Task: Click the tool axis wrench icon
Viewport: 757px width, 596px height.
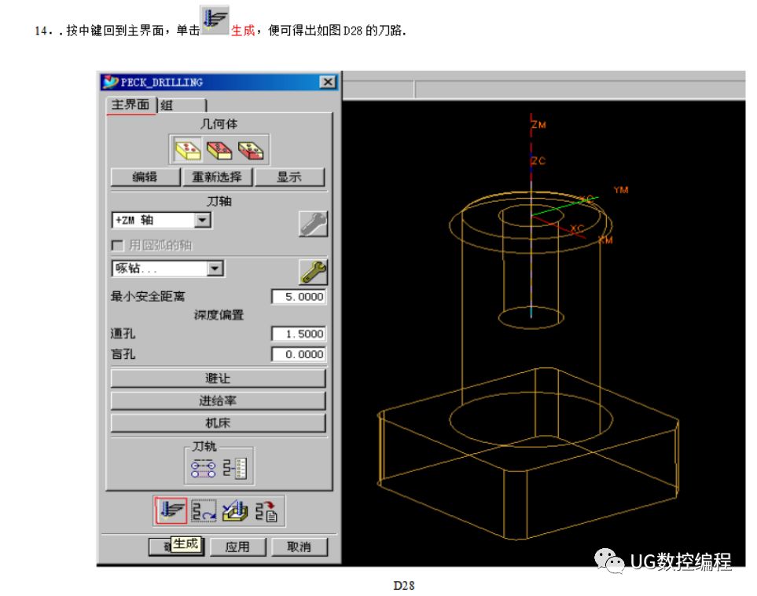Action: (313, 222)
